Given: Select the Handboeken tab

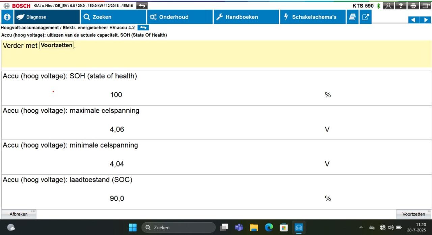Looking at the screenshot, I should 246,17.
